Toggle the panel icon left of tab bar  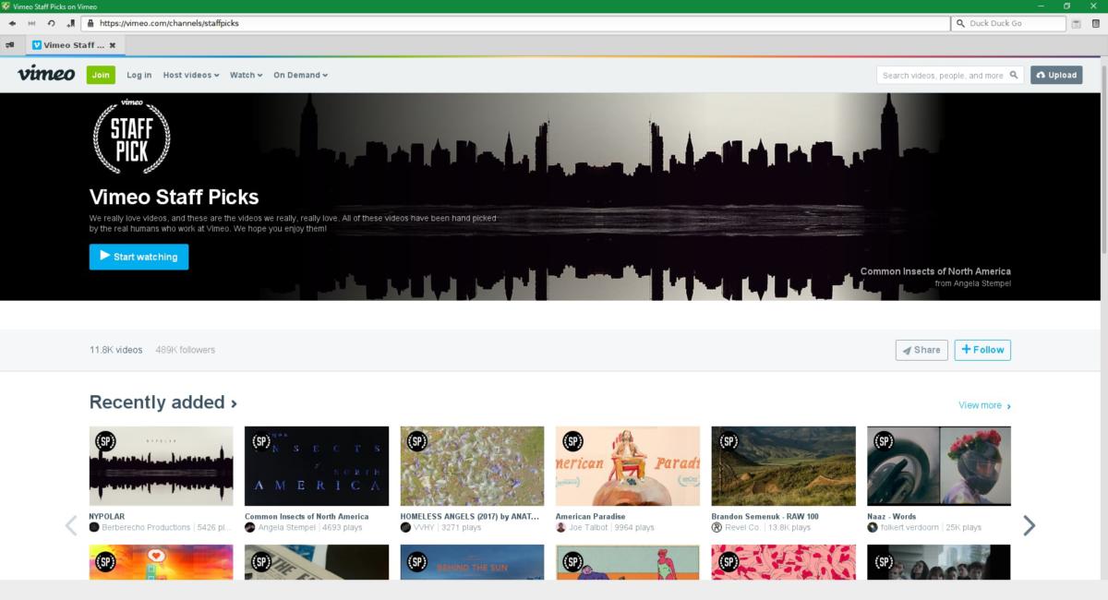click(10, 44)
